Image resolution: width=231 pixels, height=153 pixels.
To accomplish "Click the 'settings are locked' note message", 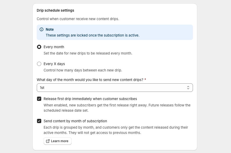I will 93,35.
